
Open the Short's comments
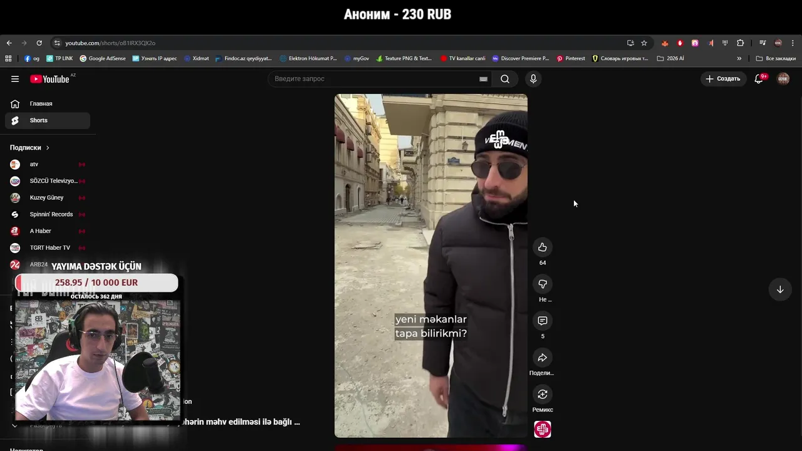pyautogui.click(x=543, y=321)
